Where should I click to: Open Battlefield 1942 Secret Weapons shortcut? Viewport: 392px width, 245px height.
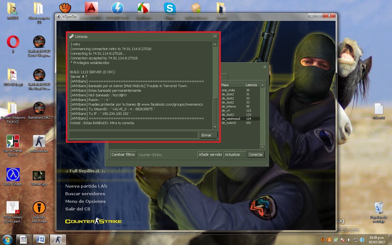click(x=39, y=46)
